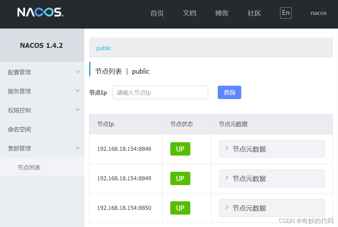Switch language using the En button

point(285,13)
